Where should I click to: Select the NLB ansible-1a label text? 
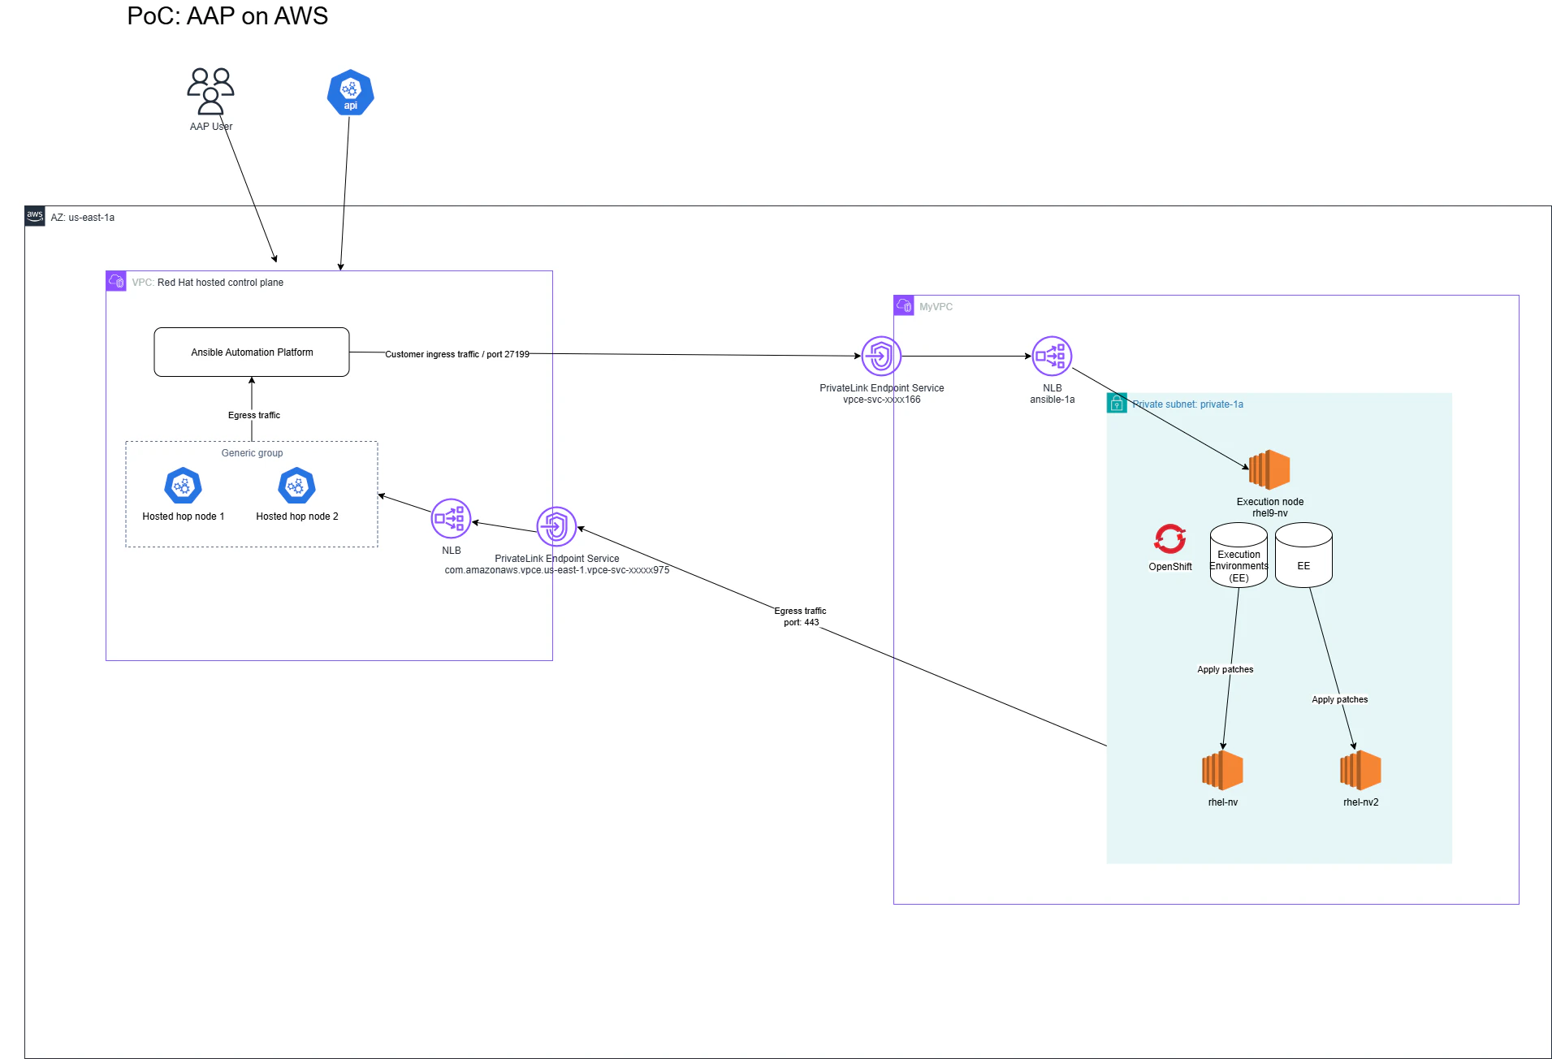1053,394
